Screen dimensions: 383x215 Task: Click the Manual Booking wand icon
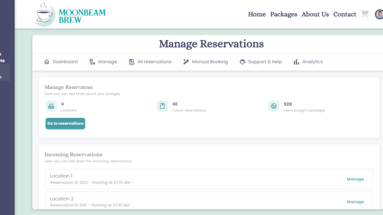point(186,62)
